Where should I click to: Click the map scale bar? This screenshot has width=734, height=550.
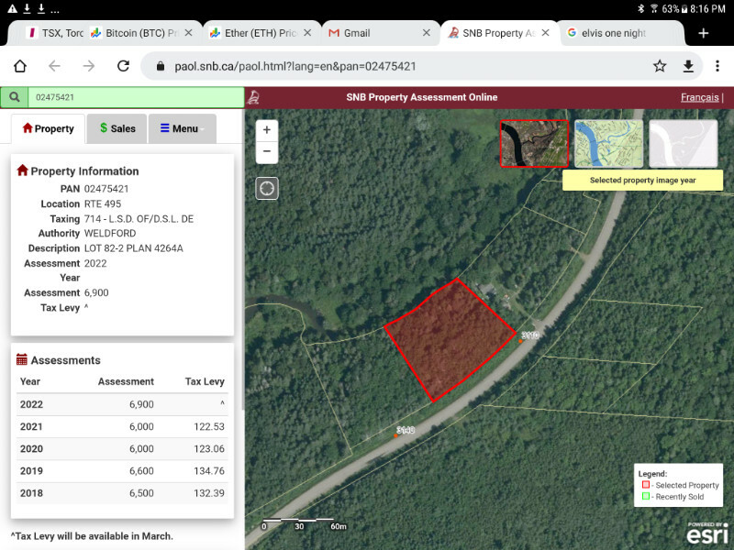305,523
